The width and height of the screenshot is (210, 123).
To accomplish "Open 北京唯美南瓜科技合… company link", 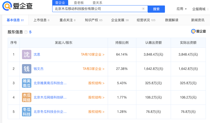I will pyautogui.click(x=50, y=83).
